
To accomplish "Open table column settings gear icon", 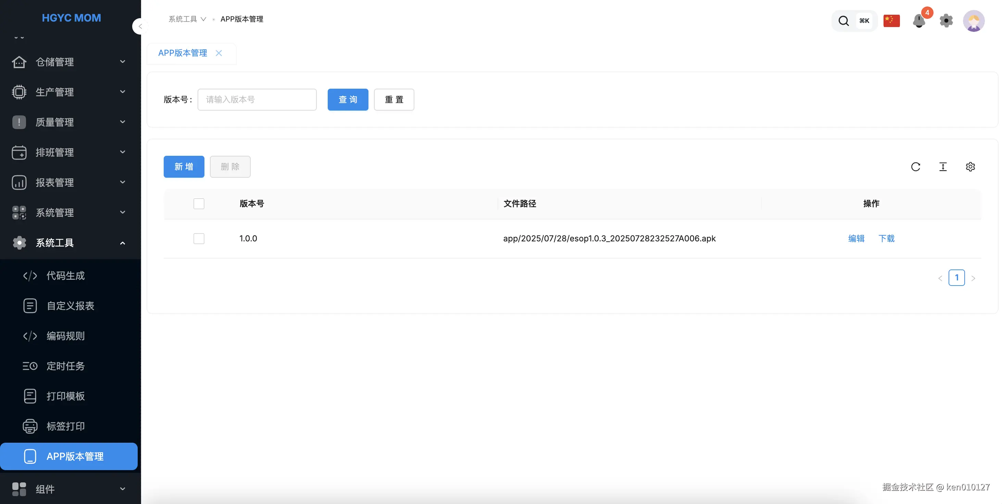I will point(970,167).
